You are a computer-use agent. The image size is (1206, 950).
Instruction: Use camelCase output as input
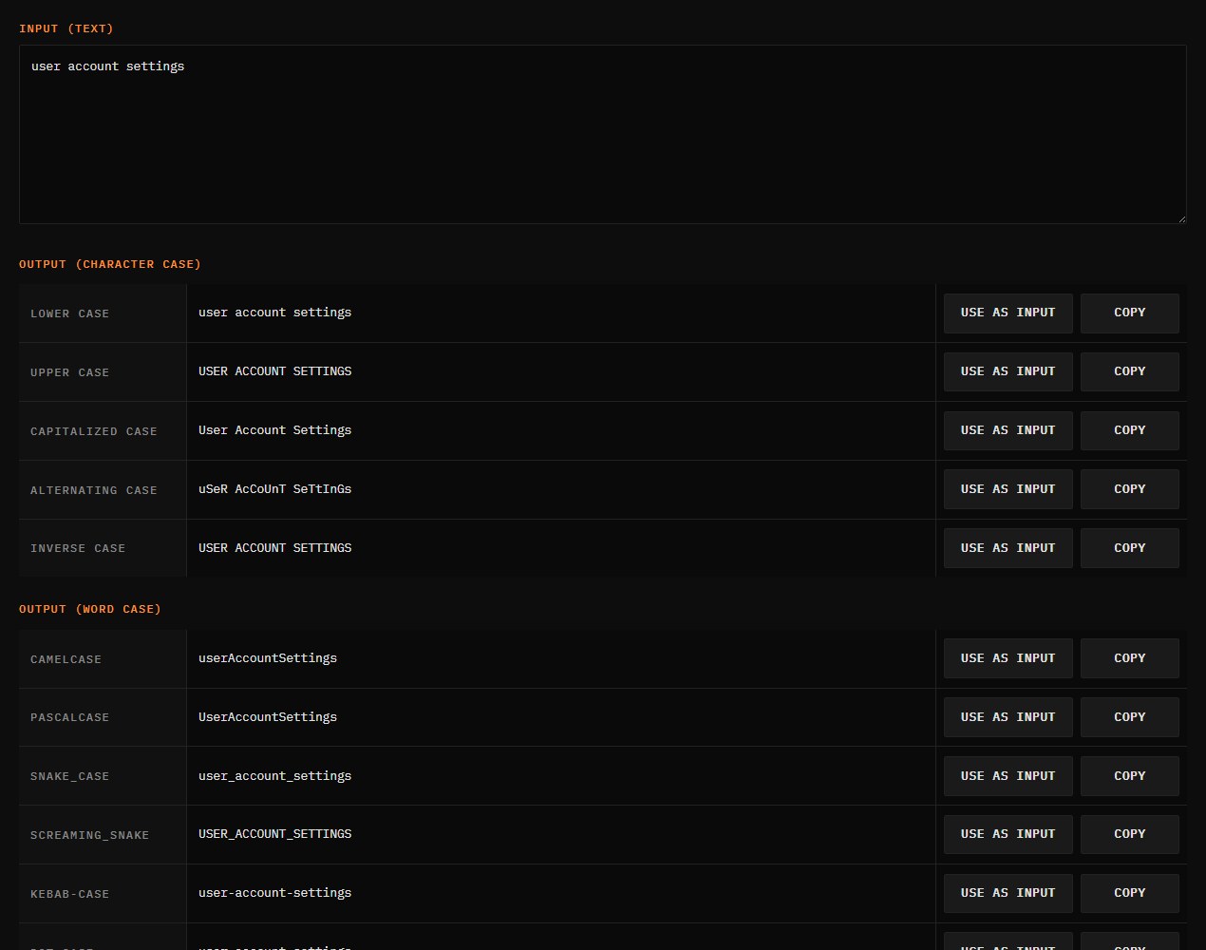(x=1008, y=658)
